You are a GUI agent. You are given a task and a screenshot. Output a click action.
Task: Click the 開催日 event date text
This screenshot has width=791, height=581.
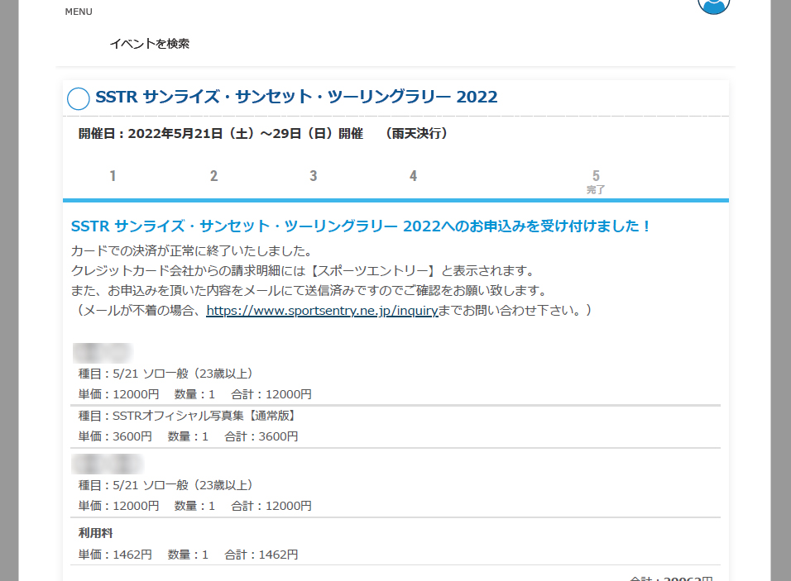(263, 133)
